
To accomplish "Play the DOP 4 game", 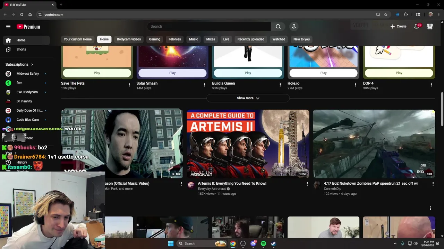I will tap(399, 73).
